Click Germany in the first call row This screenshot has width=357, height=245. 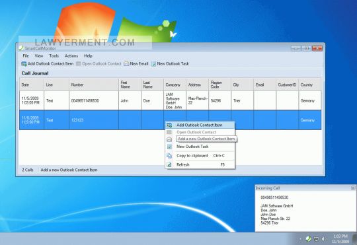coord(310,100)
